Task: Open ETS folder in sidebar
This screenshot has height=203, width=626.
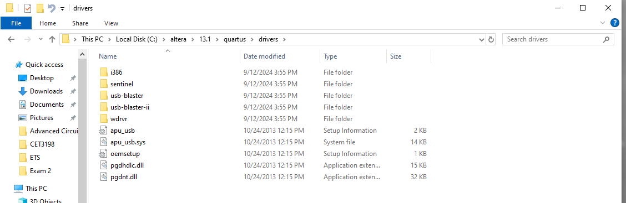Action: [35, 158]
